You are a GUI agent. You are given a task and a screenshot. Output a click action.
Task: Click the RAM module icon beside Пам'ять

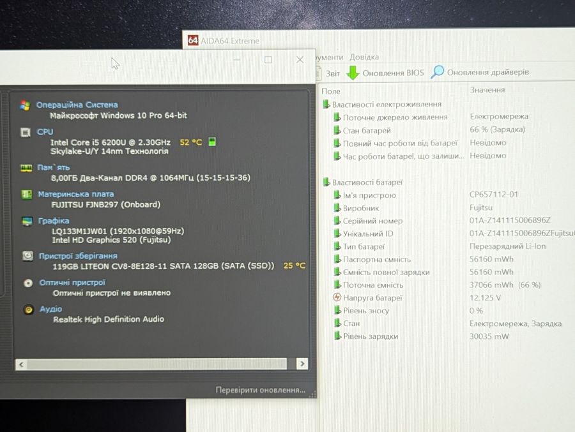click(x=26, y=168)
